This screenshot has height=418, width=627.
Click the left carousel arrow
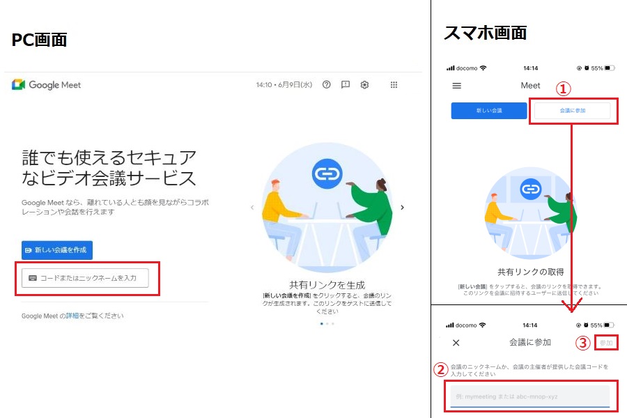point(252,207)
